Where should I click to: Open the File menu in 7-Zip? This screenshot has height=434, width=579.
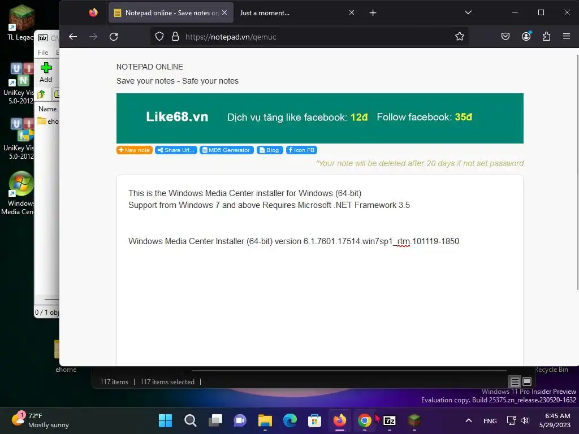(43, 53)
